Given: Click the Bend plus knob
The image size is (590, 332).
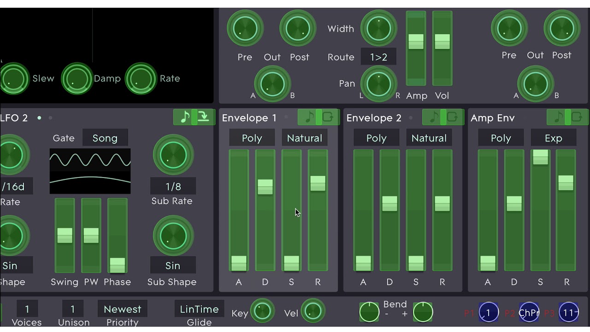Looking at the screenshot, I should coord(423,312).
